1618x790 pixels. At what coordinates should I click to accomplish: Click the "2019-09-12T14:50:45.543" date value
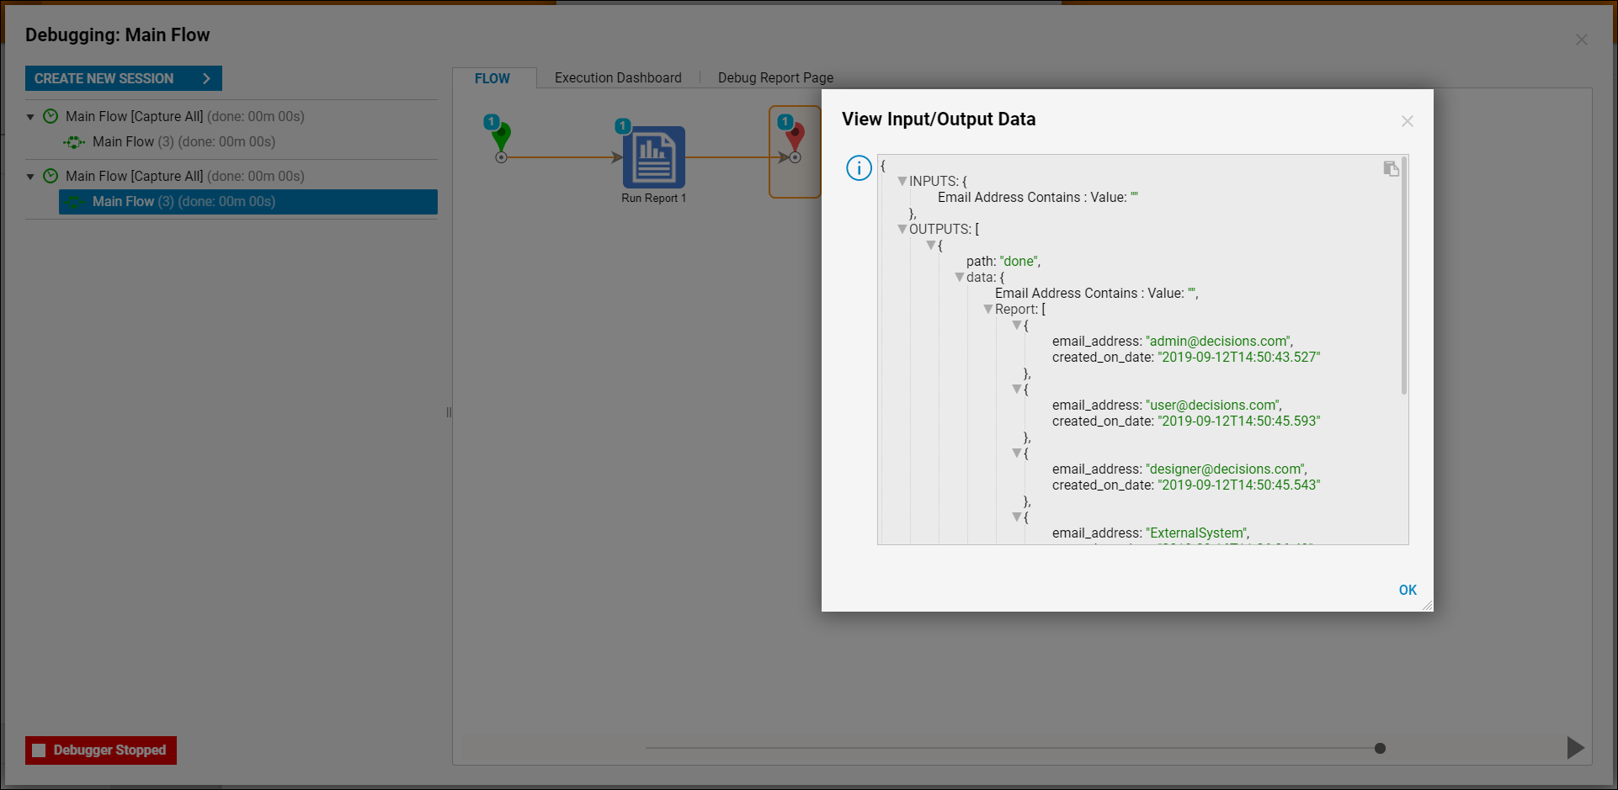click(x=1239, y=485)
